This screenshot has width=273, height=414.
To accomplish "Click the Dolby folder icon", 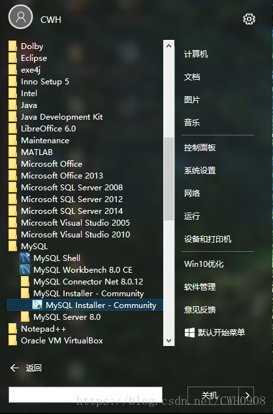I will point(12,46).
